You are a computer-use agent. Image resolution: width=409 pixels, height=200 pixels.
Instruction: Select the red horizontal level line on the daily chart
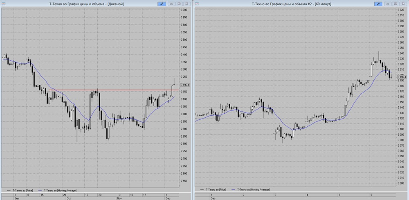tap(102, 90)
